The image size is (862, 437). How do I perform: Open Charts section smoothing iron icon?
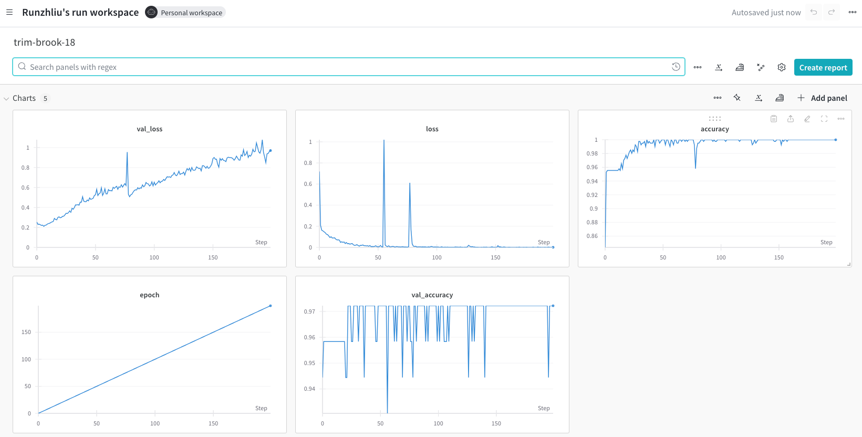click(780, 98)
